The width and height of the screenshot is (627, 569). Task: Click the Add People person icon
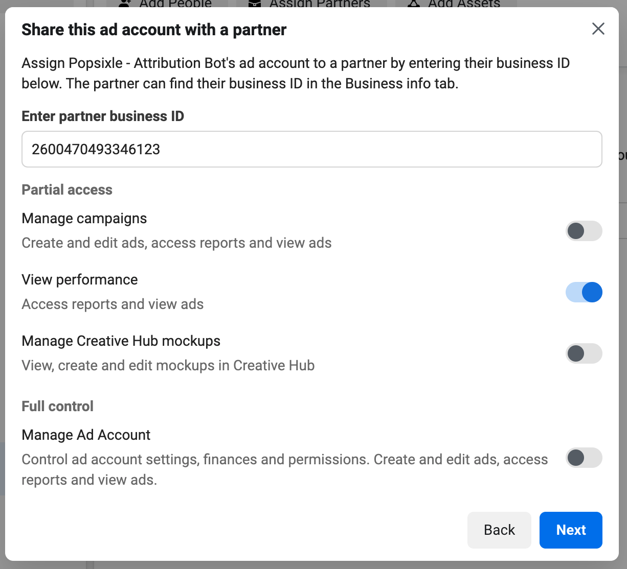[x=124, y=3]
